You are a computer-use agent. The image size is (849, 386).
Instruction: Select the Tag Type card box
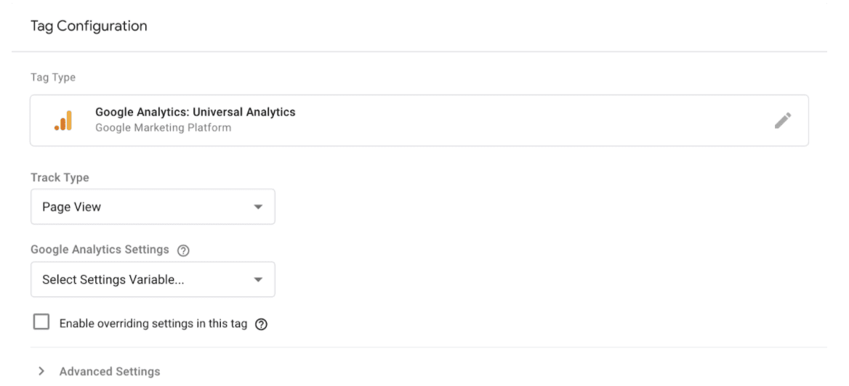(x=419, y=120)
